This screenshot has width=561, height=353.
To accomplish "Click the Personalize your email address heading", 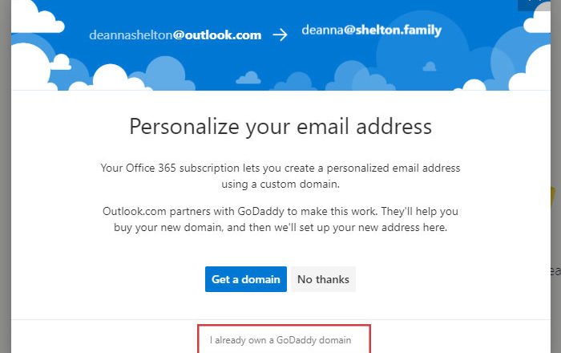I will tap(280, 126).
